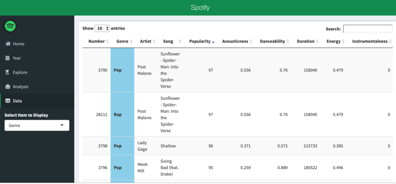The height and width of the screenshot is (184, 396).
Task: Open the Analysis menu item
Action: point(20,87)
